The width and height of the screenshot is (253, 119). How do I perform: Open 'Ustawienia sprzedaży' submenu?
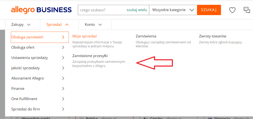pos(38,58)
